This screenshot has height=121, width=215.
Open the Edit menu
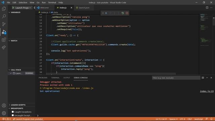(x=14, y=2)
